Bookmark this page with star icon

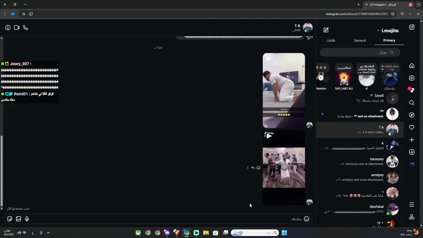click(24, 14)
